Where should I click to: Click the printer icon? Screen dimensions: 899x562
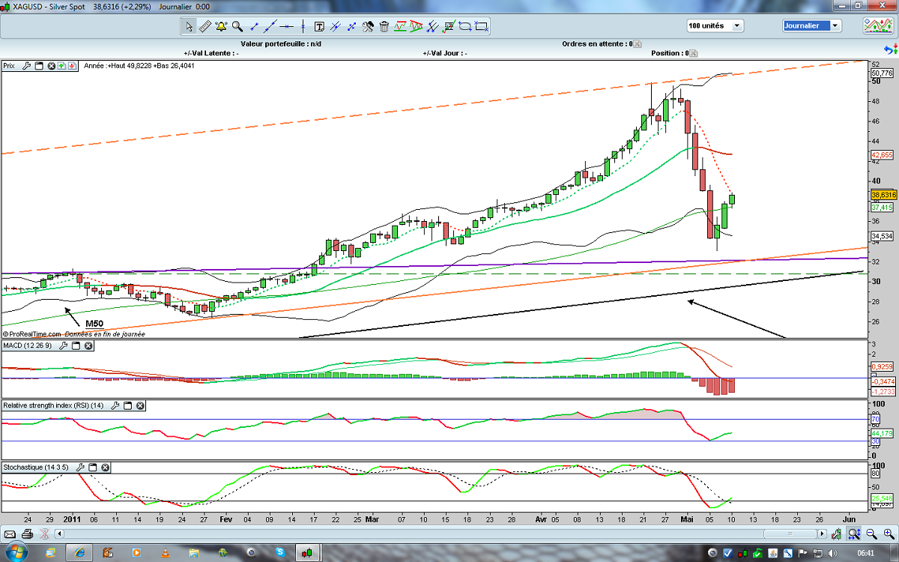coord(27,534)
